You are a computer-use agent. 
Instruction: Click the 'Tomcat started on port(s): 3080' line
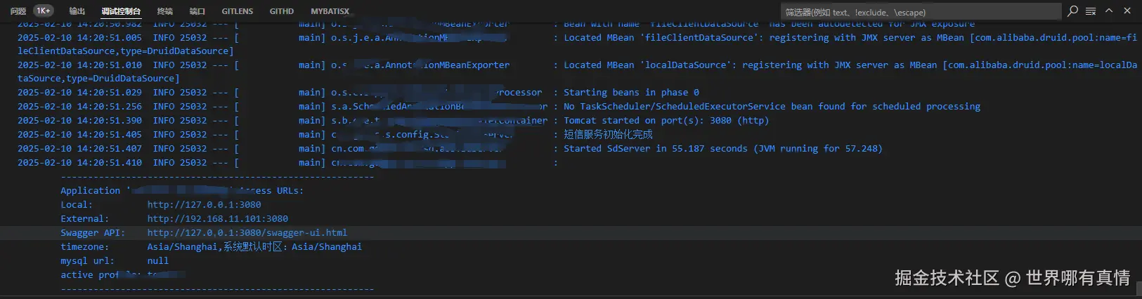tap(666, 121)
